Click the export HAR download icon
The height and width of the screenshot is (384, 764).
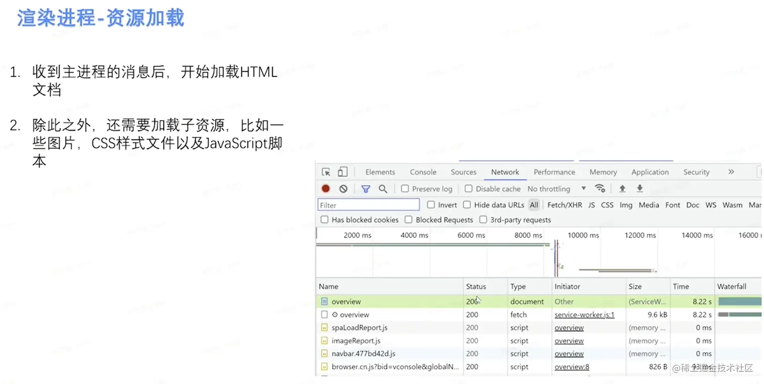click(x=639, y=189)
